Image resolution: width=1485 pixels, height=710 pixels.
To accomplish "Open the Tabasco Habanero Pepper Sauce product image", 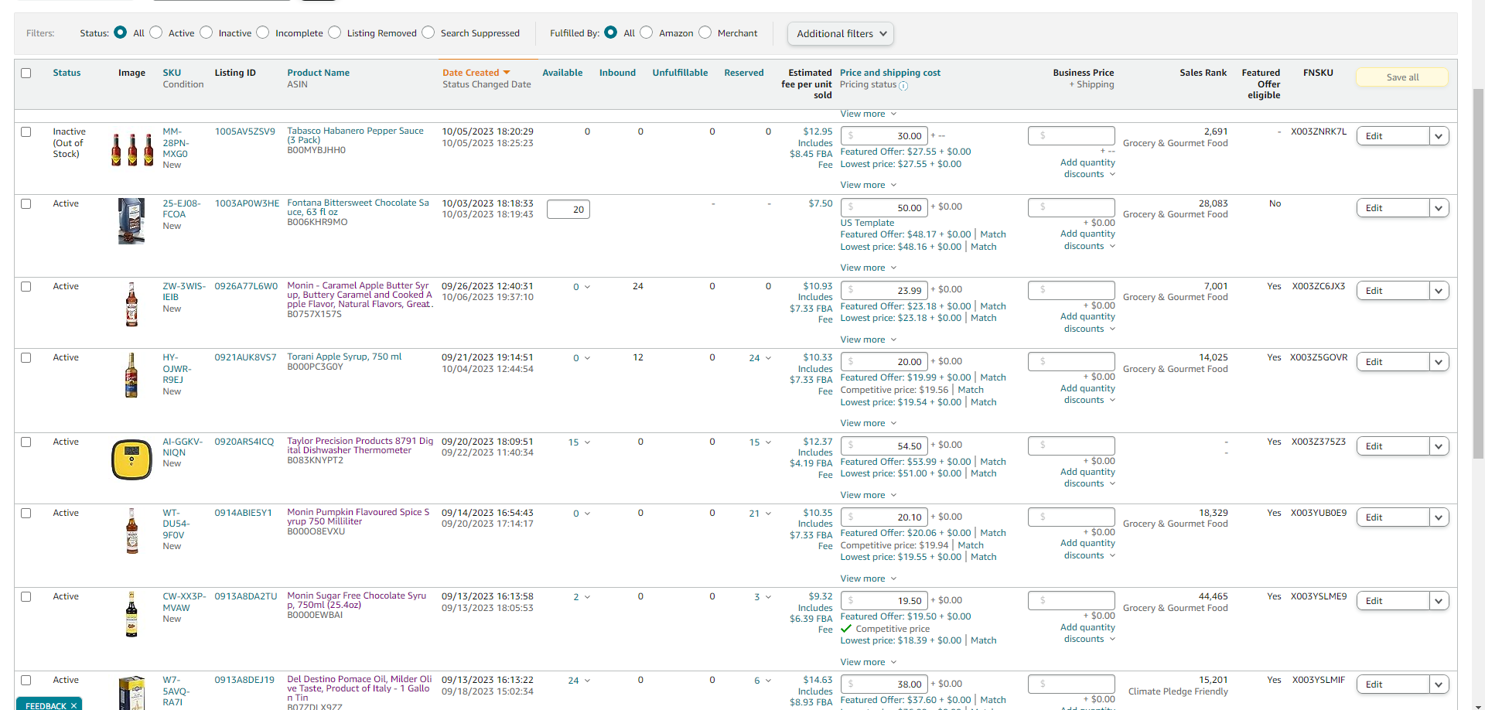I will point(131,149).
